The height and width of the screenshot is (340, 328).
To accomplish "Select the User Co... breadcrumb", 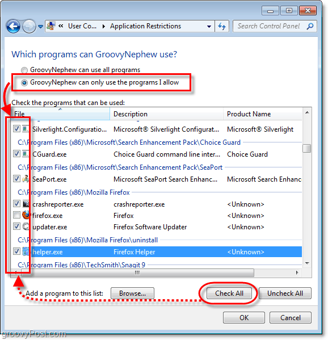I will 82,26.
